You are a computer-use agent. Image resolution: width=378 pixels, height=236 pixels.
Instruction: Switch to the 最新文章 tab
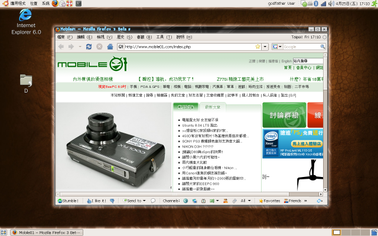pyautogui.click(x=213, y=107)
